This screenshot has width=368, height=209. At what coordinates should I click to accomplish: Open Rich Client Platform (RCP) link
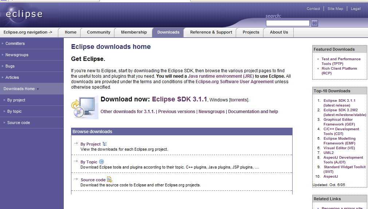pyautogui.click(x=339, y=71)
